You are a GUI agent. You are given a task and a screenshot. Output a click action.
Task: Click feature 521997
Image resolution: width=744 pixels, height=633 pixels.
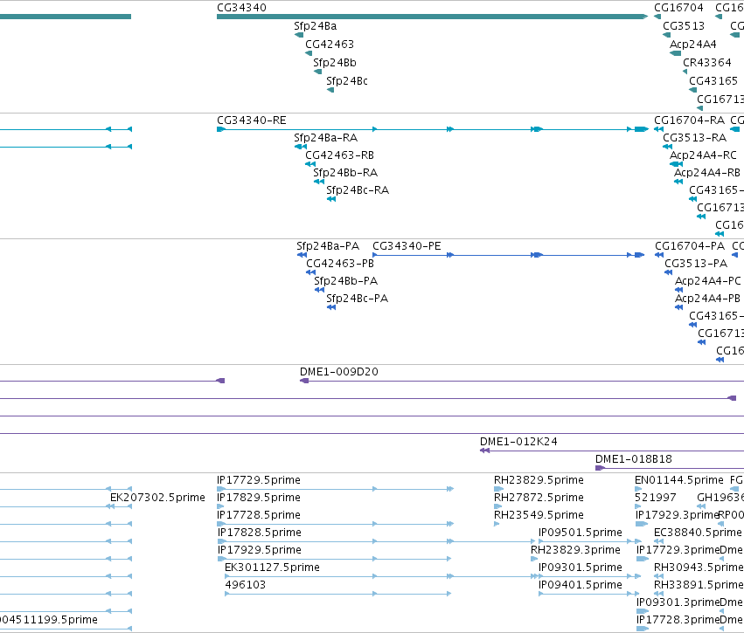638,506
